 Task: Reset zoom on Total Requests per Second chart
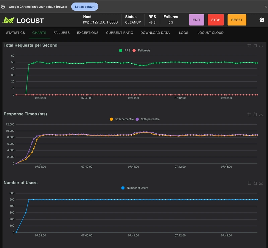pos(255,46)
